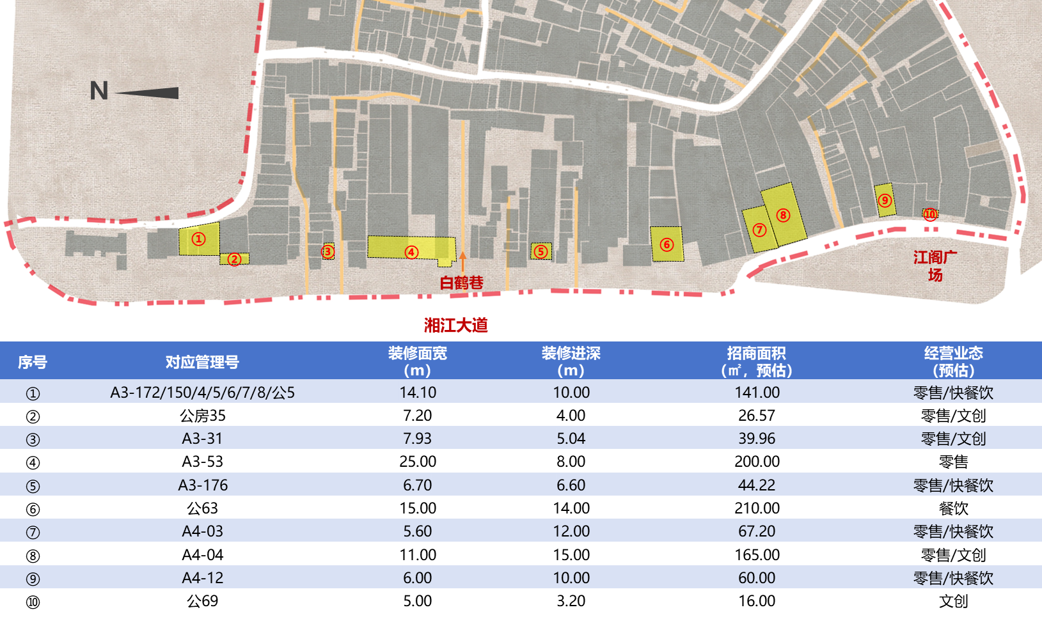Click the 14.00 depth value

[x=571, y=508]
